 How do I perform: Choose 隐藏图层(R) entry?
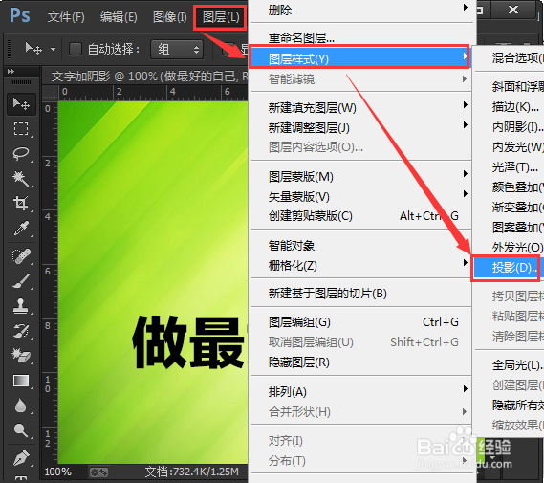pyautogui.click(x=360, y=362)
